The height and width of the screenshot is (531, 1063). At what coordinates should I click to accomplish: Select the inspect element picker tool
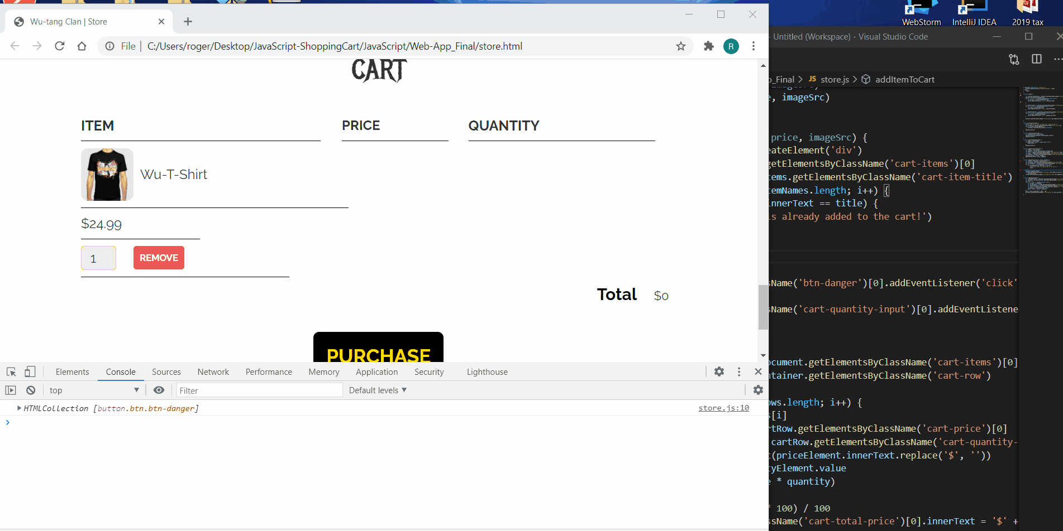pos(11,371)
